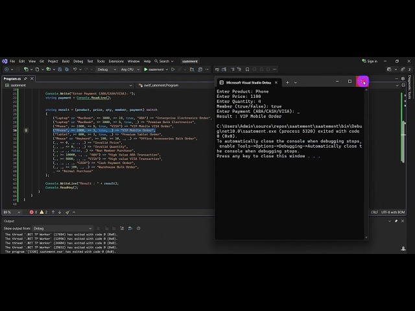Click the navigate backward icon
415x311 pixels.
pos(6,69)
